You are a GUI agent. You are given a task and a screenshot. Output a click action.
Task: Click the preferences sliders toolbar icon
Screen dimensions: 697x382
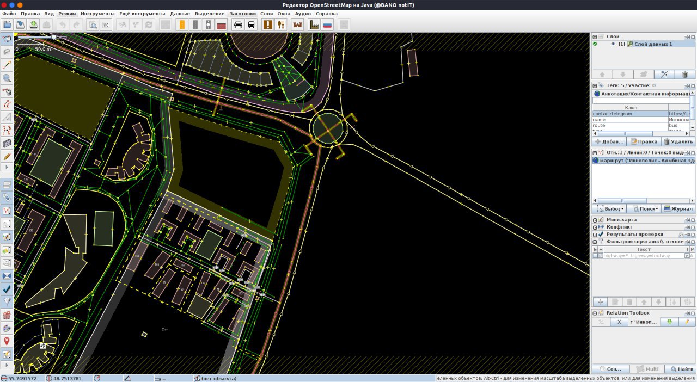pyautogui.click(x=106, y=24)
